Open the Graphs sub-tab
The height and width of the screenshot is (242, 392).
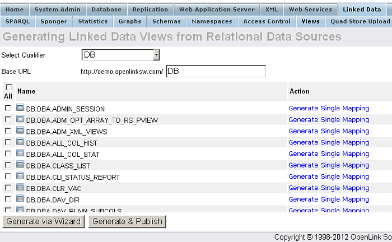130,21
